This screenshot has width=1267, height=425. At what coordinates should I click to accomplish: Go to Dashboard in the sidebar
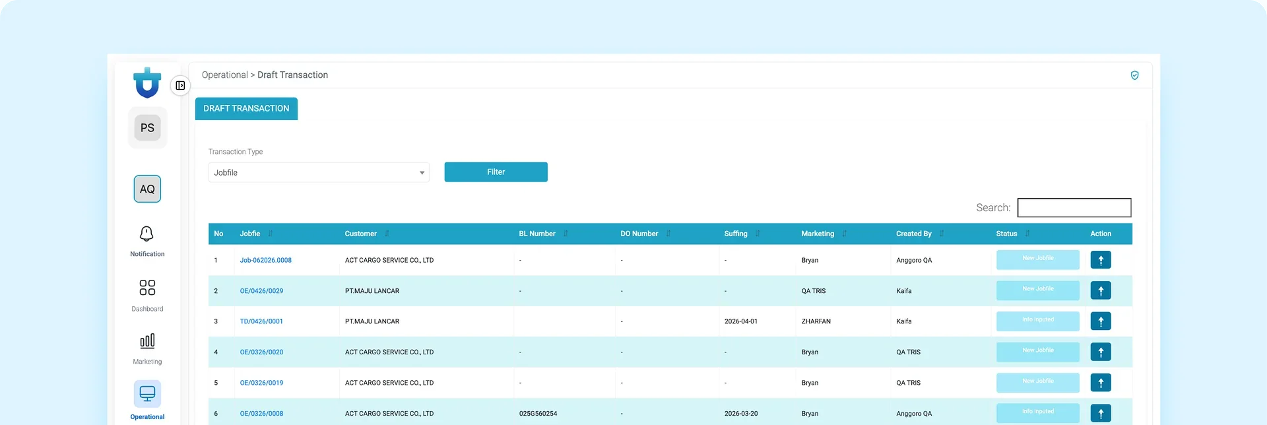pos(147,294)
